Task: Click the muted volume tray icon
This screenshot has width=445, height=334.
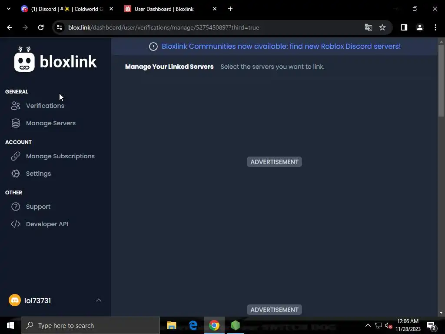Action: [x=389, y=325]
